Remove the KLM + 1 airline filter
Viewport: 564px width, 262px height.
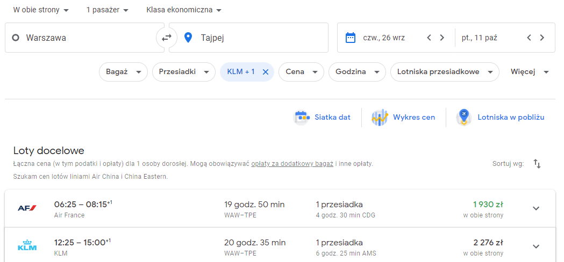266,72
